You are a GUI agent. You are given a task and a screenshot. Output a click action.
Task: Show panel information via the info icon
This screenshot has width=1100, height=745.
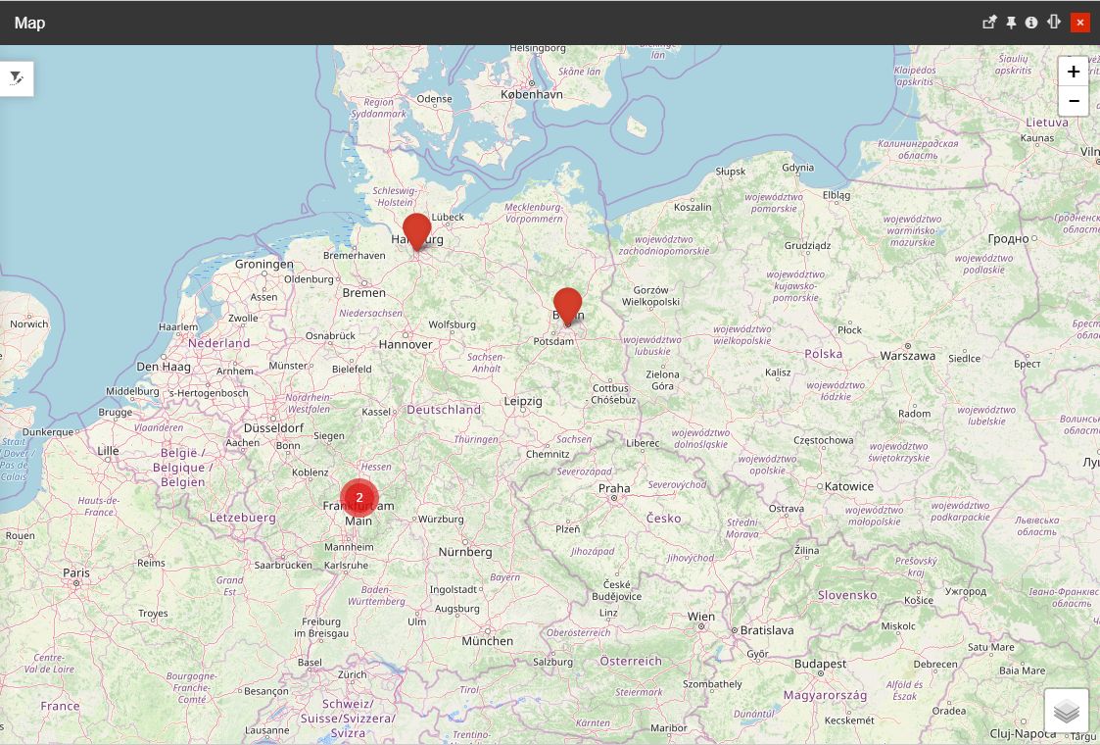tap(1031, 22)
